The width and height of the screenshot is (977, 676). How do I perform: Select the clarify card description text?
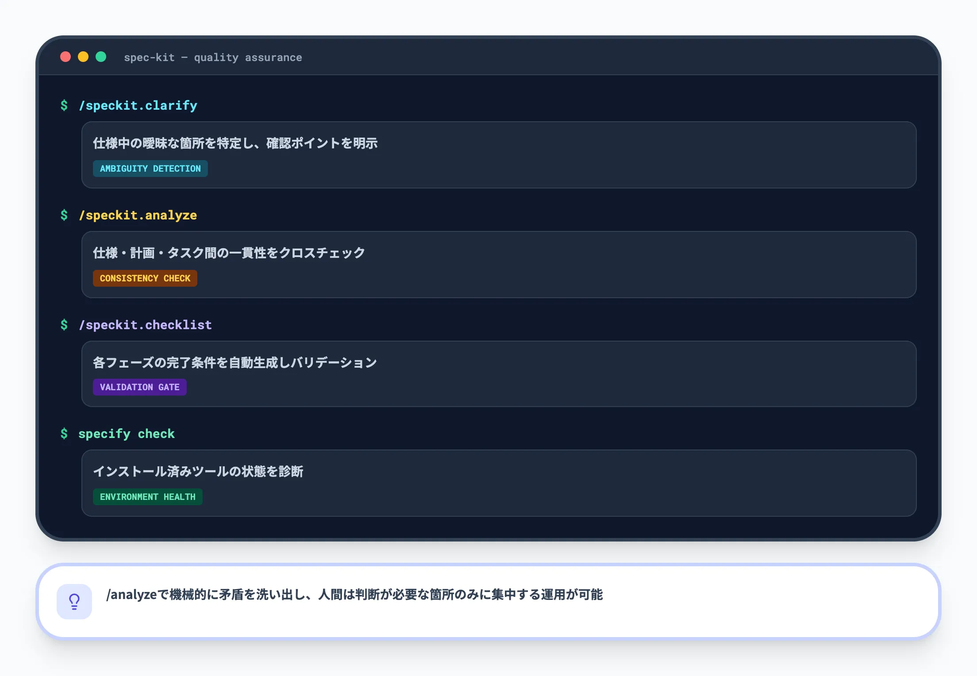(x=235, y=143)
